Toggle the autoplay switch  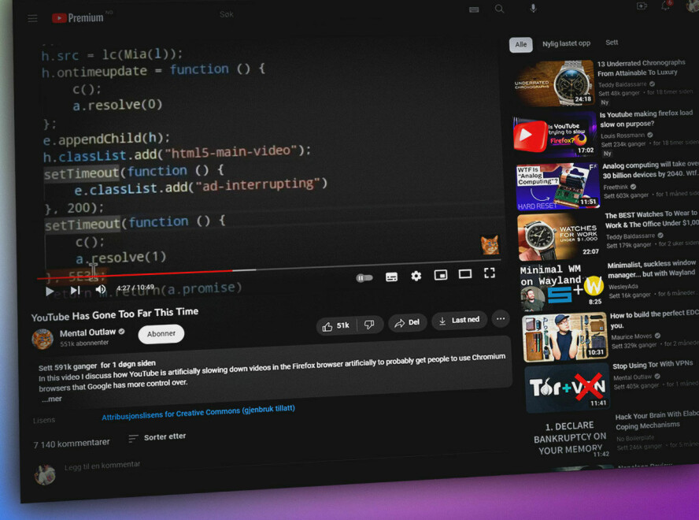364,278
